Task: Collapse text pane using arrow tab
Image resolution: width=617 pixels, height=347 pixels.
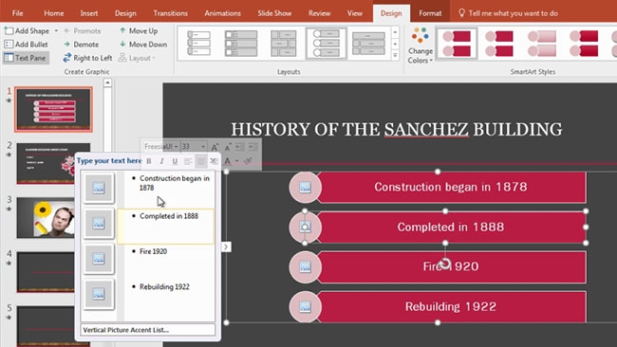Action: pos(226,247)
